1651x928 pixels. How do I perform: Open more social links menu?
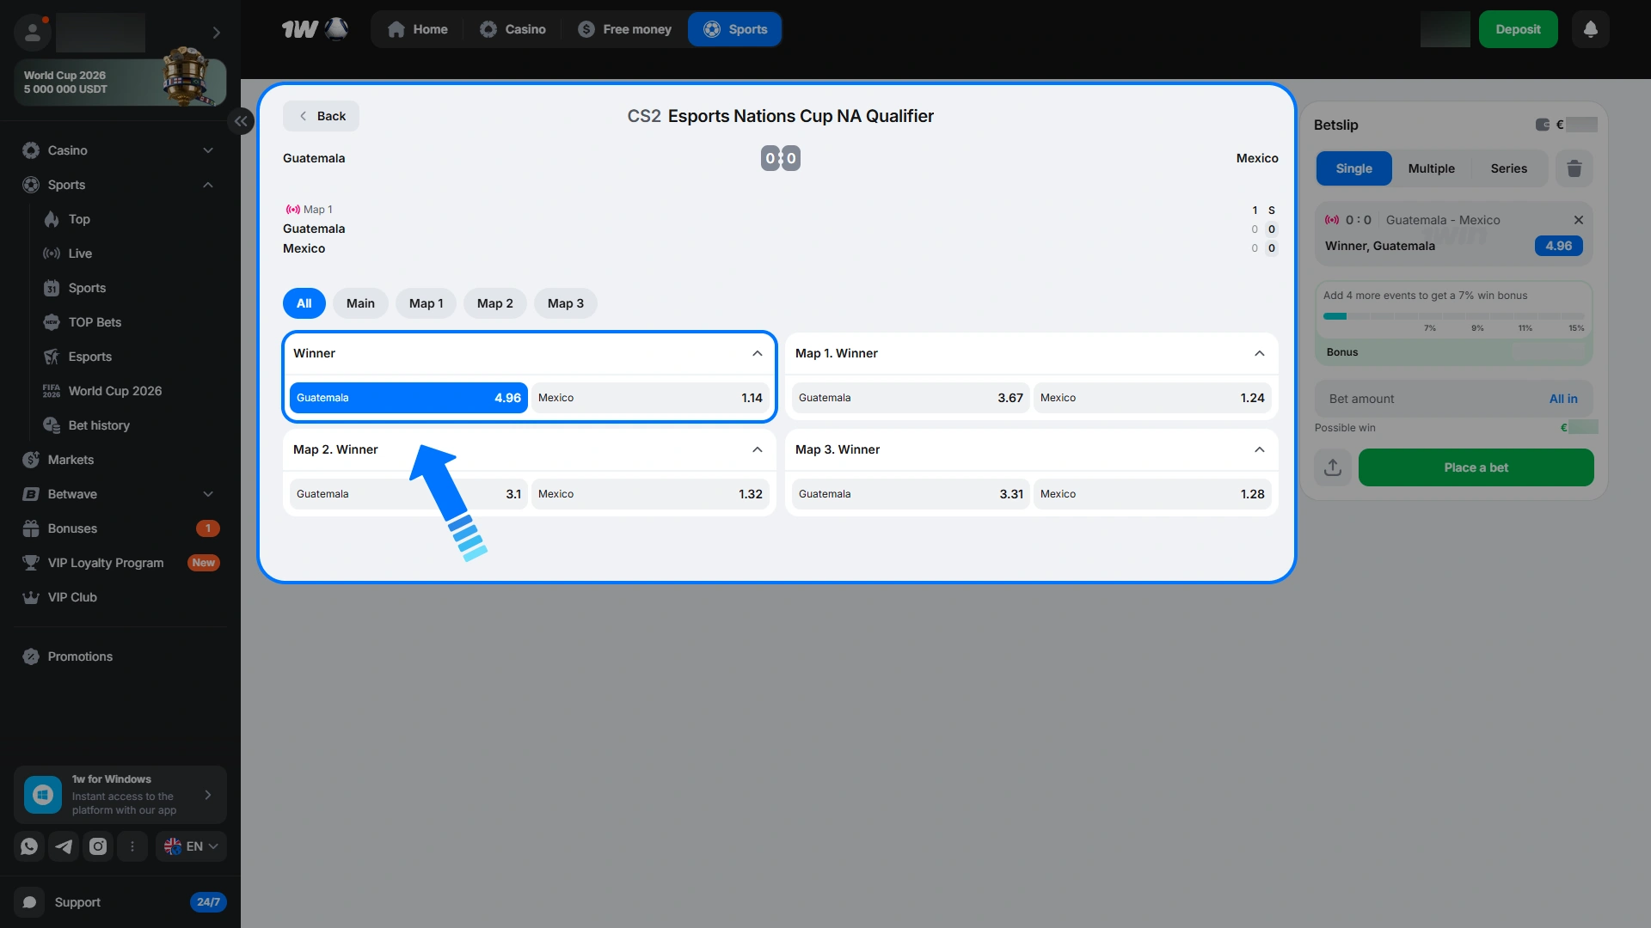pyautogui.click(x=132, y=846)
